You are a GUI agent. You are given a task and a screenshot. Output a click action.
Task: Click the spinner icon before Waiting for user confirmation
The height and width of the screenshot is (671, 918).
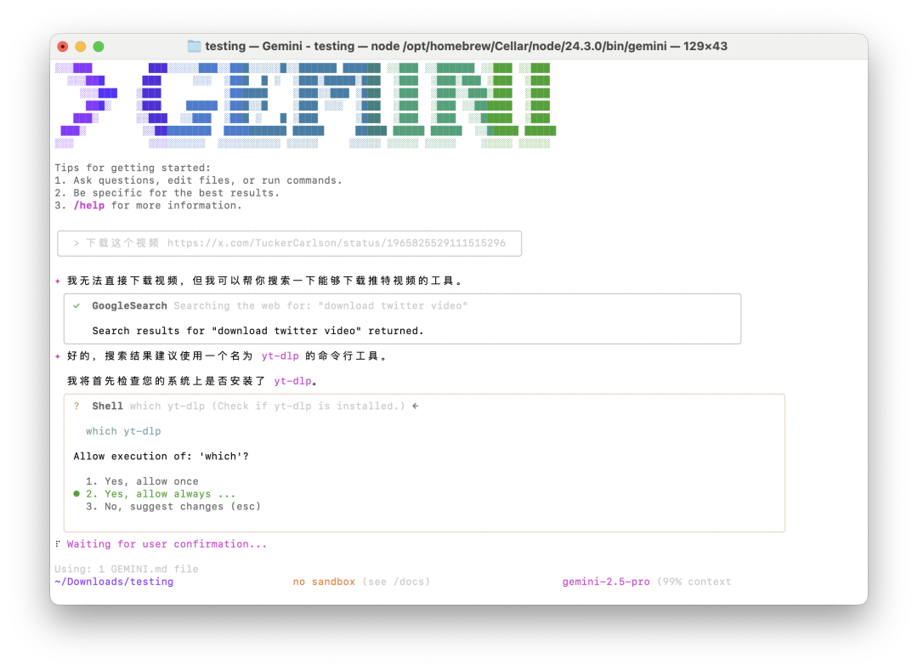click(58, 544)
